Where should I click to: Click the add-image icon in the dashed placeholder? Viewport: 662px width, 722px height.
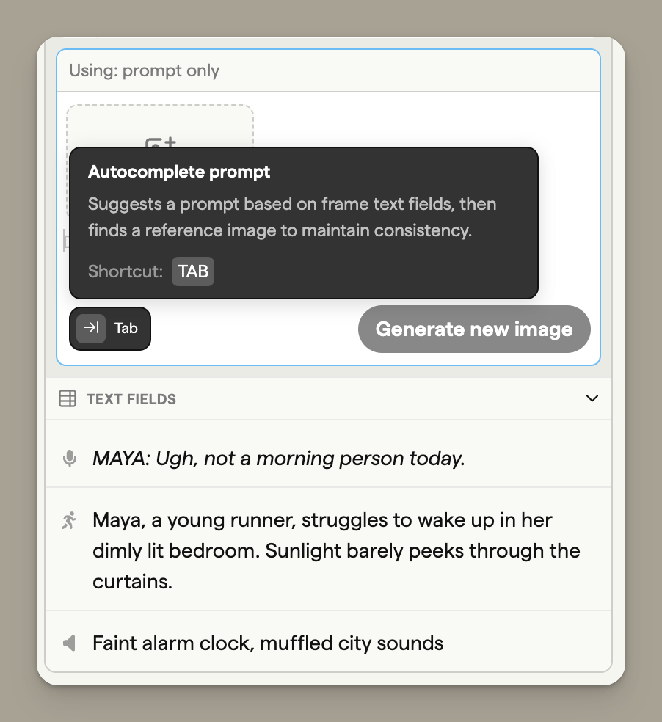tap(159, 143)
